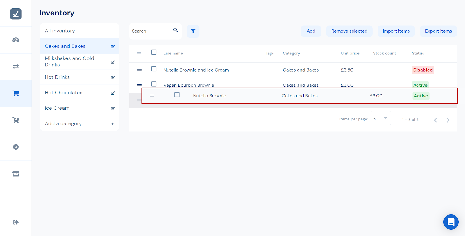Viewport: 465px width, 236px height.
Task: Select the Nutella Brownie row checkbox
Action: tap(177, 95)
